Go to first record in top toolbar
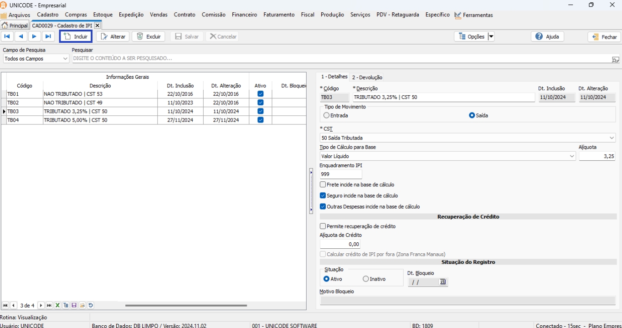 (7, 36)
